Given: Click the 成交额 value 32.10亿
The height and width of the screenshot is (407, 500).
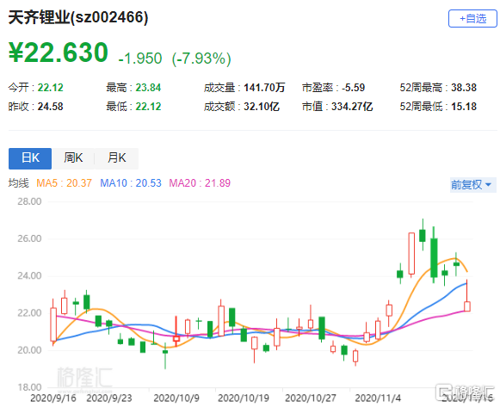Looking at the screenshot, I should click(x=262, y=107).
